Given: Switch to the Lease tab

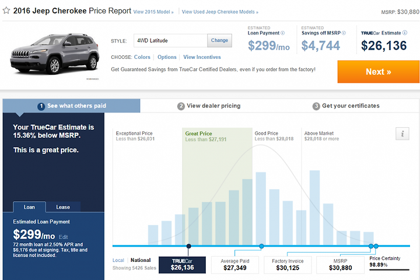Looking at the screenshot, I should (x=63, y=207).
